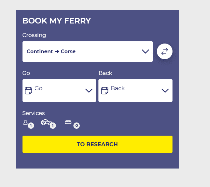Select the passenger person icon
This screenshot has height=187, width=210.
click(x=26, y=122)
